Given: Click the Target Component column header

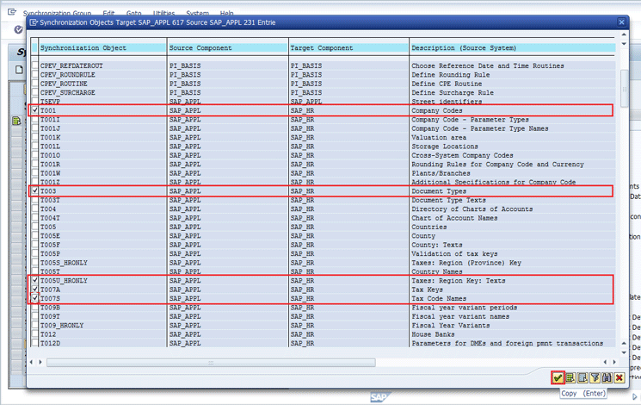Looking at the screenshot, I should coord(348,48).
